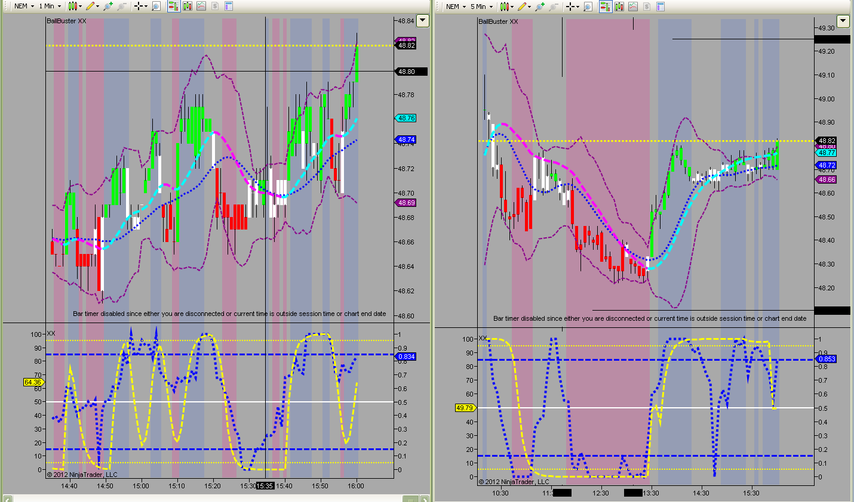The width and height of the screenshot is (854, 502).
Task: Click the cyan 48.76 price marker in the 1 Min chart
Action: point(406,118)
